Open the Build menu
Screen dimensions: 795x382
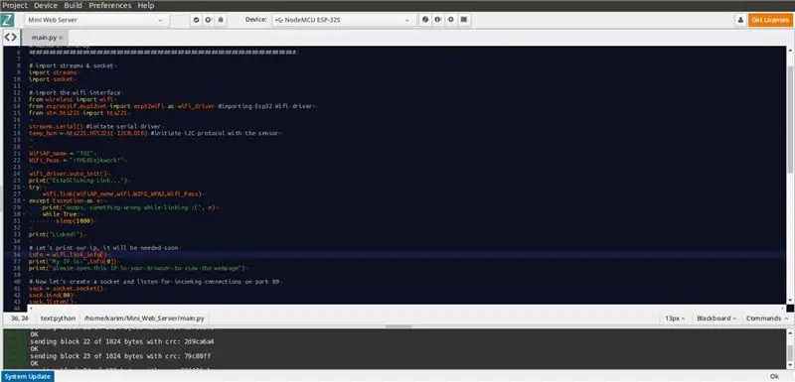coord(73,5)
